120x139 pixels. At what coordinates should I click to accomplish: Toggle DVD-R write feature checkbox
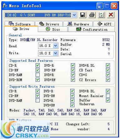click(72, 91)
